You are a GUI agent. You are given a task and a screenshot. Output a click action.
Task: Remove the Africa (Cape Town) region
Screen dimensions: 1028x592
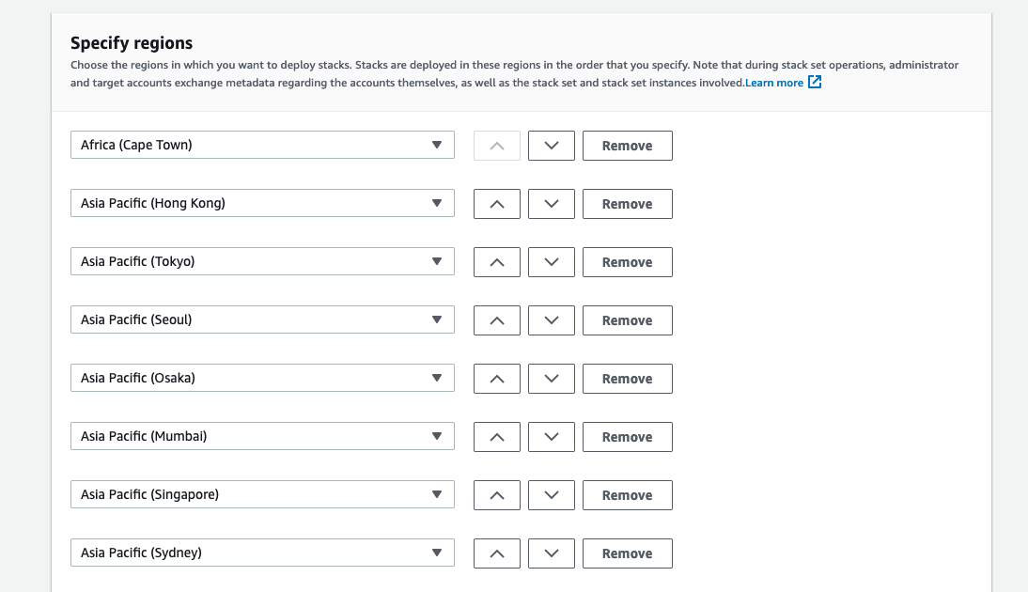[x=627, y=145]
